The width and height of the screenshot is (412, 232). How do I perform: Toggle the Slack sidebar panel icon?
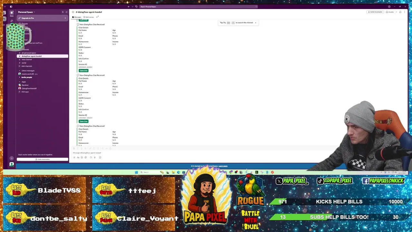point(11,6)
